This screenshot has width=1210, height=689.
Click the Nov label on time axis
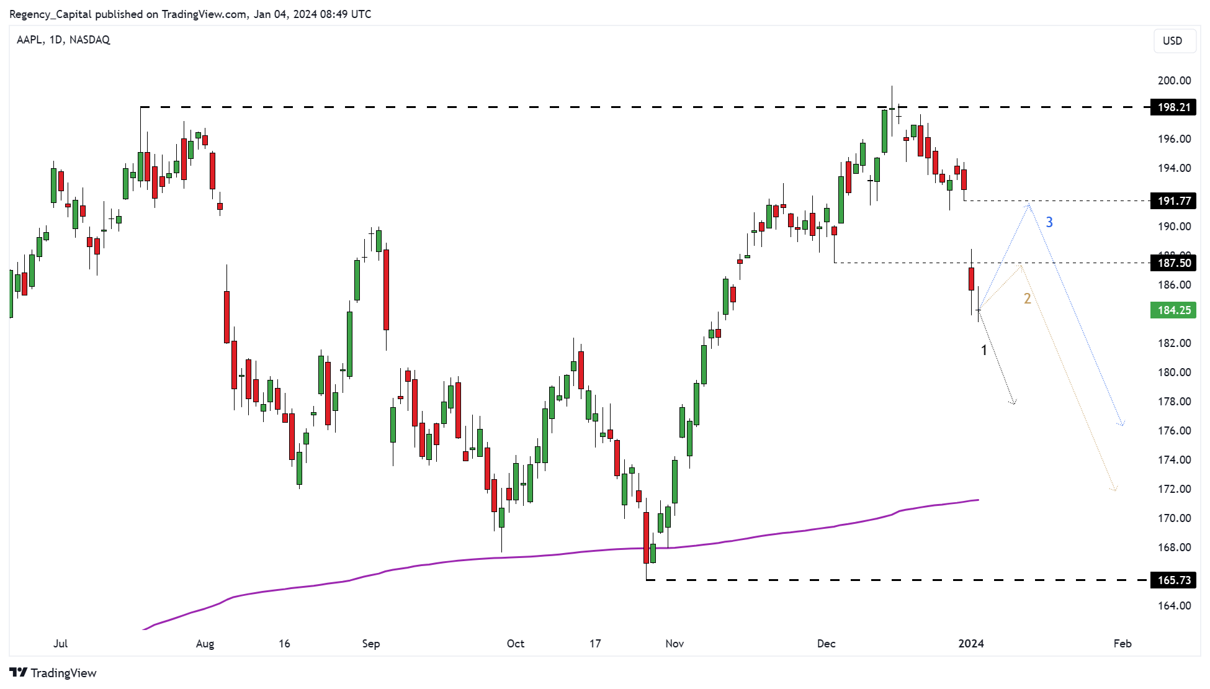pyautogui.click(x=674, y=644)
